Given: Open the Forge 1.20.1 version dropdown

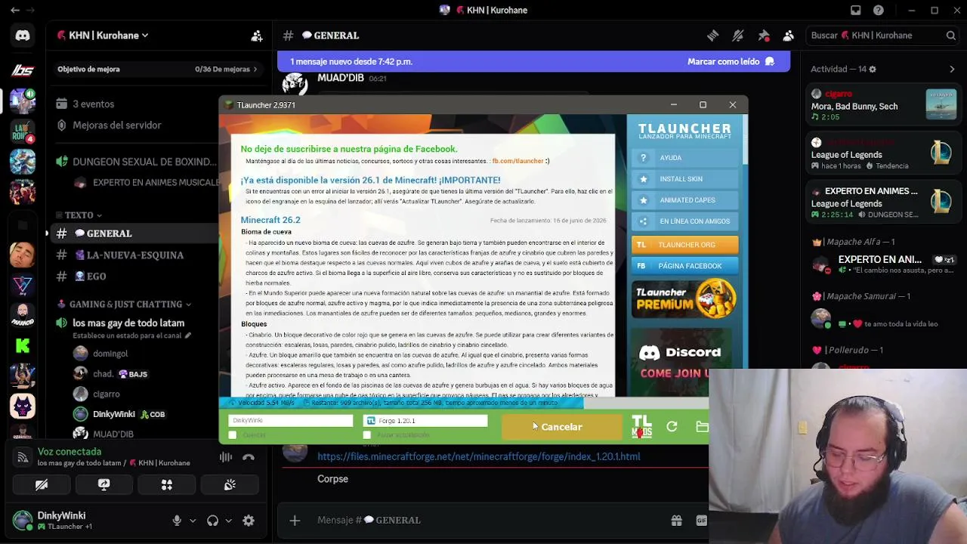Looking at the screenshot, I should tap(425, 421).
